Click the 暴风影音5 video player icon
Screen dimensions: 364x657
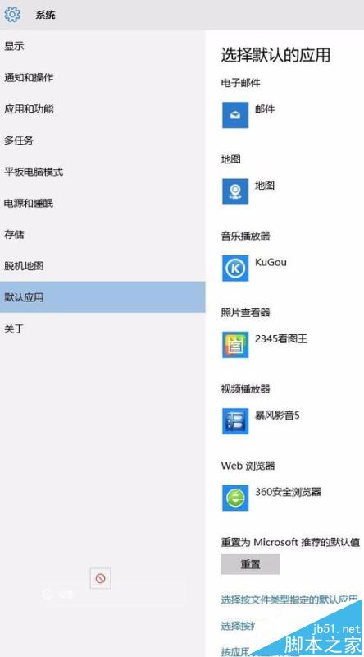click(x=235, y=421)
